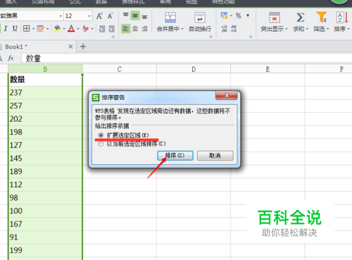Open the alignment settings dialog launcher

pyautogui.click(x=211, y=37)
